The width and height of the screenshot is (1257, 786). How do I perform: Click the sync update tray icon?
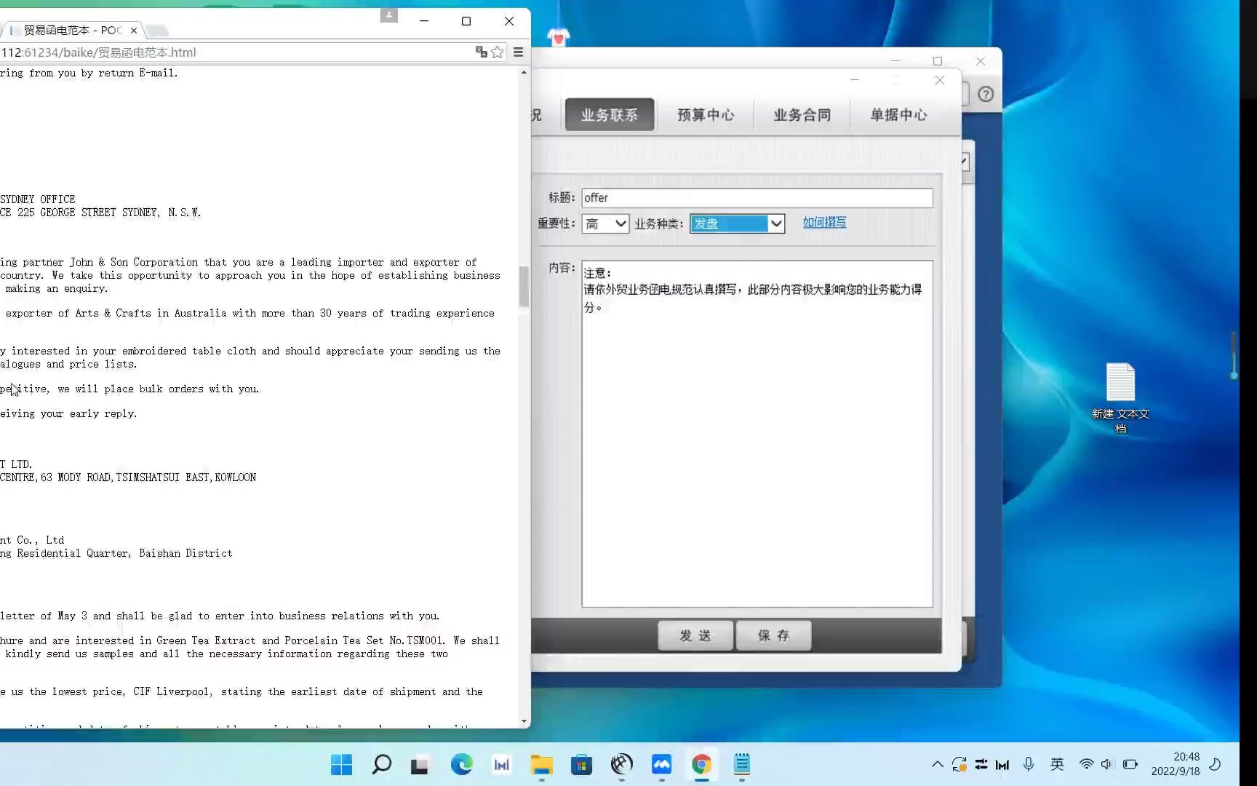(x=959, y=764)
